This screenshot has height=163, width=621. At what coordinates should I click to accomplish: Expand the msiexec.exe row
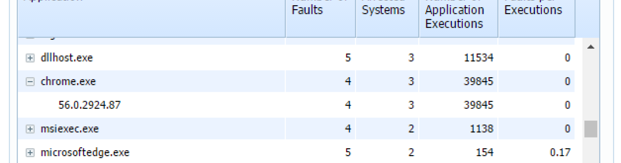tap(30, 129)
